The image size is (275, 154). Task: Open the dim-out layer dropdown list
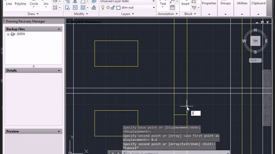[154, 8]
